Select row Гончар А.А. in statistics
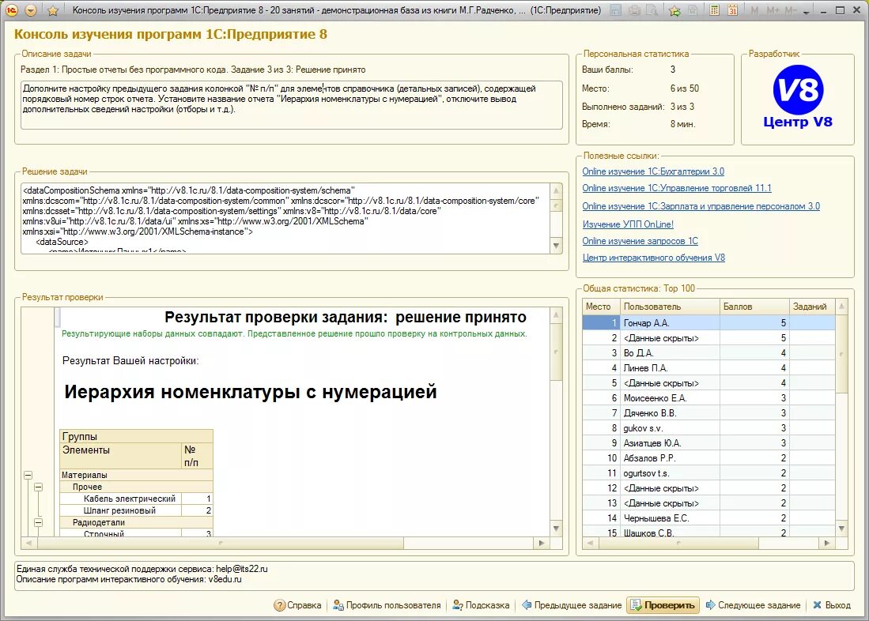Viewport: 869px width, 621px height. pyautogui.click(x=708, y=323)
